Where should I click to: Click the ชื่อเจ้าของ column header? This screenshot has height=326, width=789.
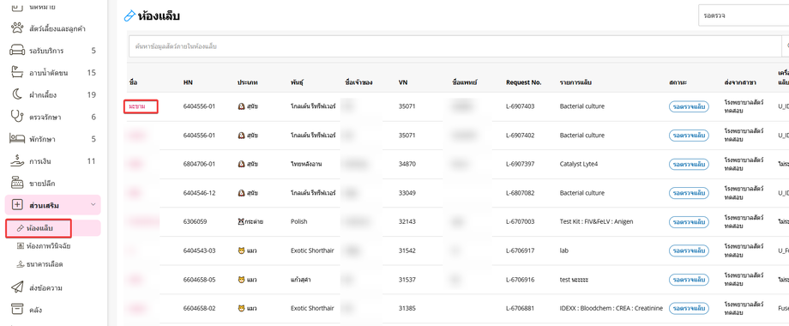pyautogui.click(x=358, y=82)
